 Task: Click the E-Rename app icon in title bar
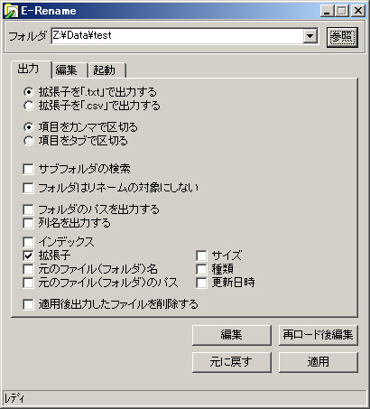click(12, 11)
